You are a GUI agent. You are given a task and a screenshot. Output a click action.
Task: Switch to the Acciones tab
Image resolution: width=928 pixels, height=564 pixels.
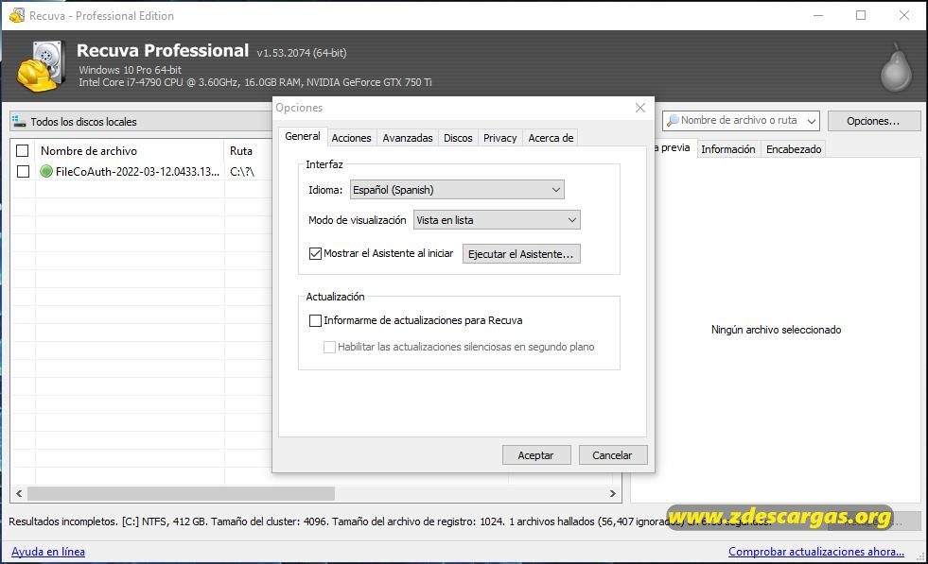pos(352,138)
